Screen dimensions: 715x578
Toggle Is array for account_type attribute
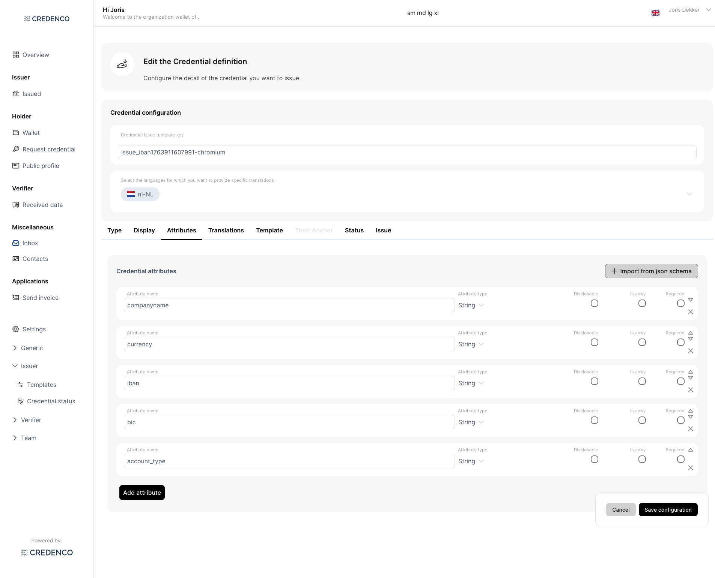coord(642,459)
